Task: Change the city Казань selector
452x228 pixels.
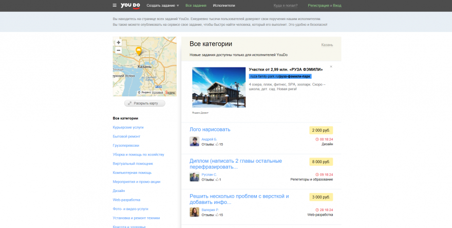Action: (x=327, y=45)
